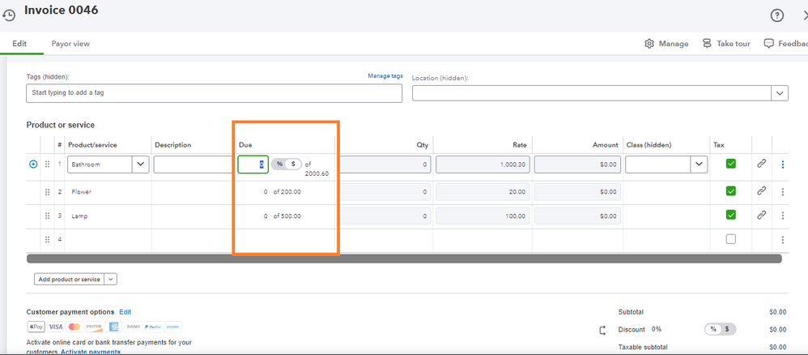The width and height of the screenshot is (808, 355).
Task: Click the Venmo payment icon
Action: click(x=172, y=327)
